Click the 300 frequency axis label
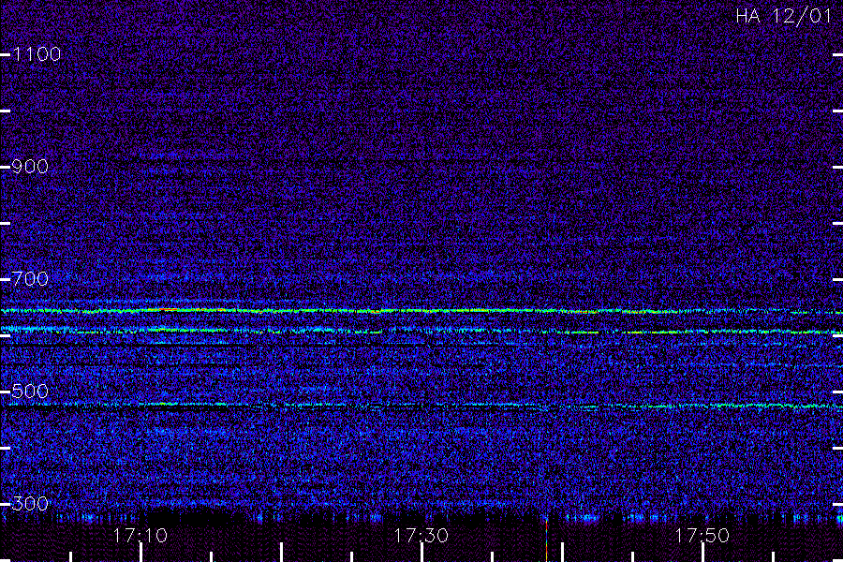Screen dimensions: 843x562 [x=30, y=504]
